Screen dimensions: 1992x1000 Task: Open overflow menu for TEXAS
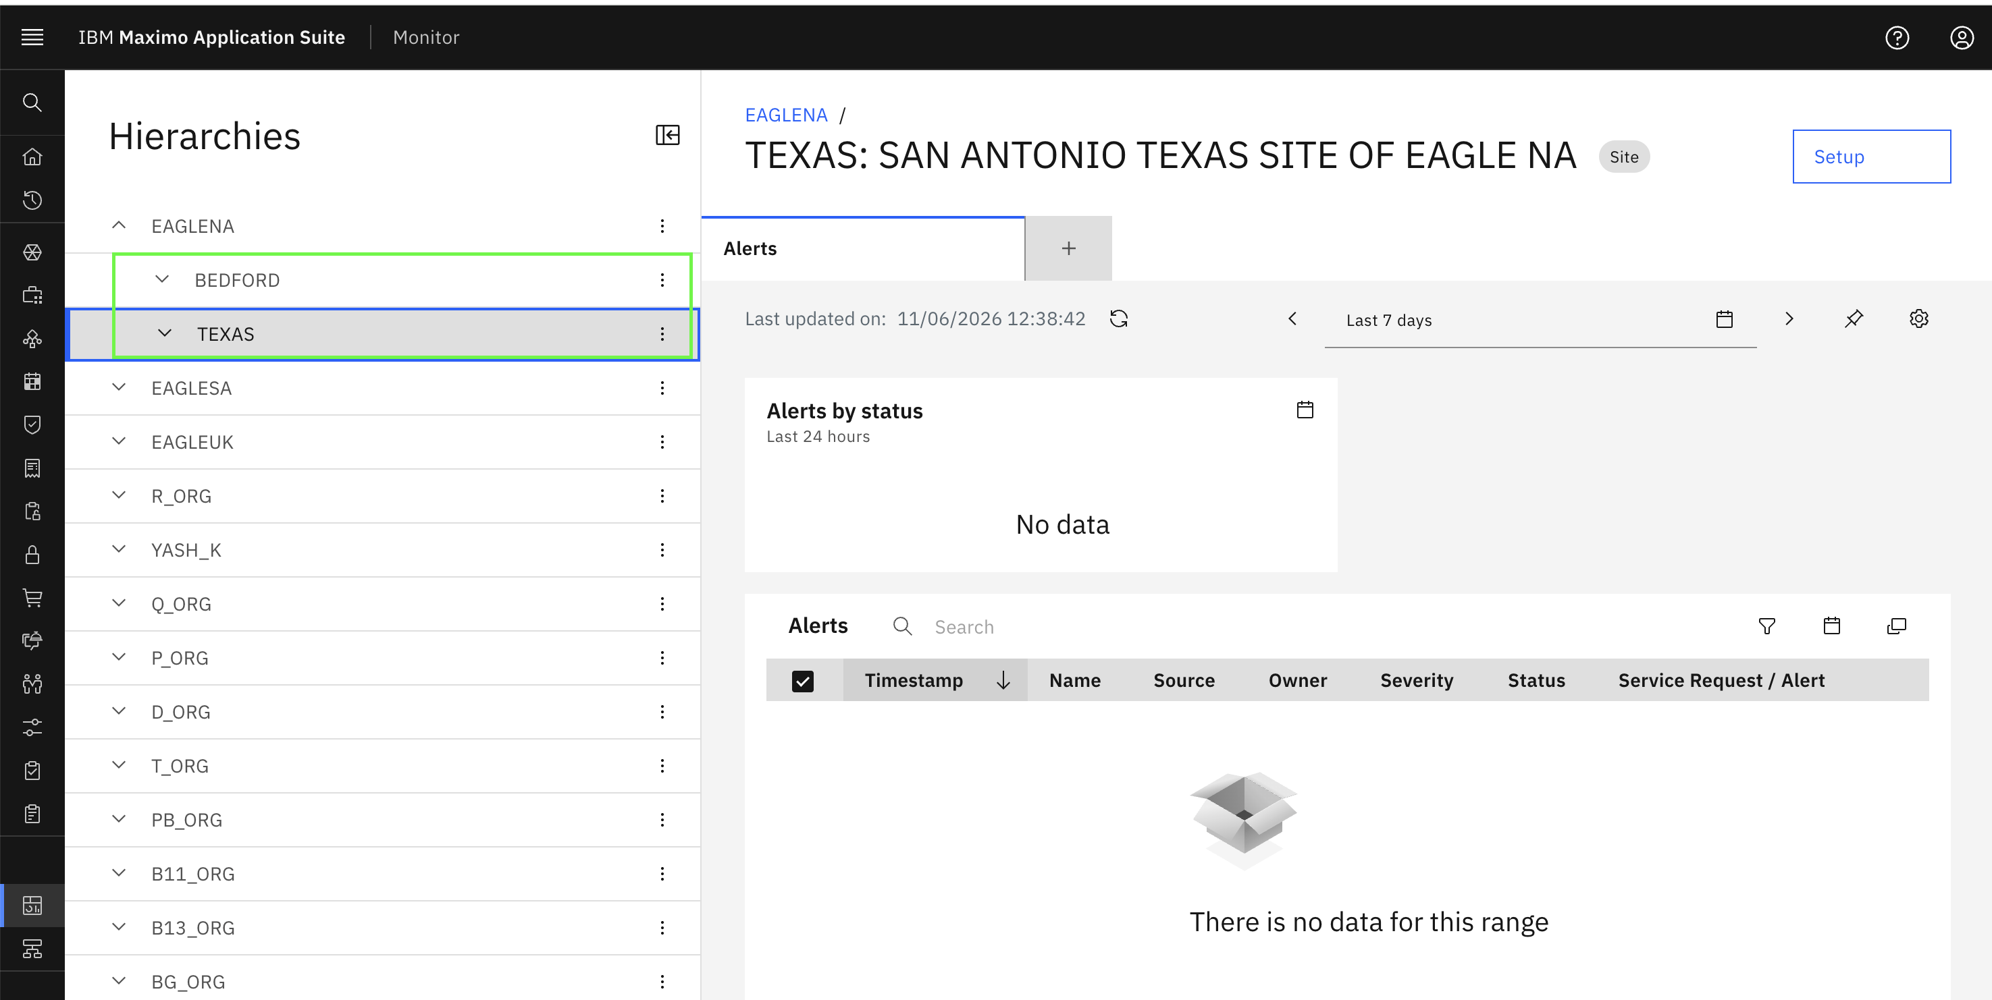662,334
